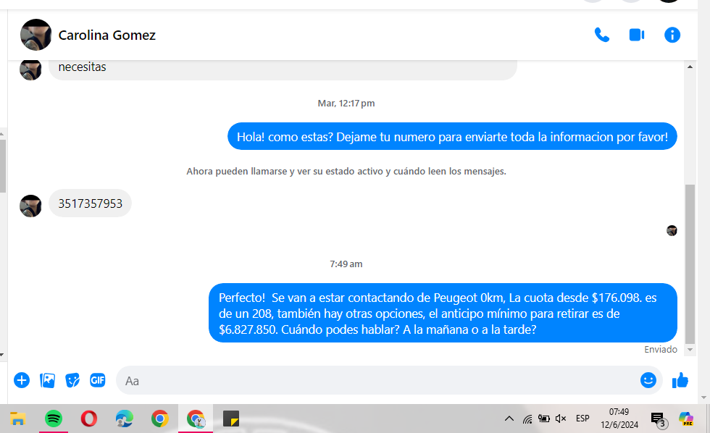Click the conversation vertical scrollbar thumb

click(x=690, y=264)
